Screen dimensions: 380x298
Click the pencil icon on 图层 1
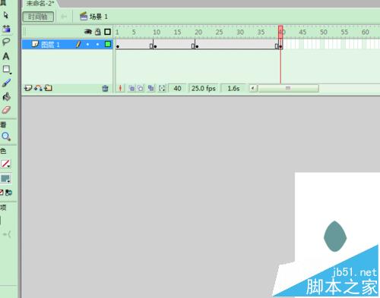click(78, 45)
